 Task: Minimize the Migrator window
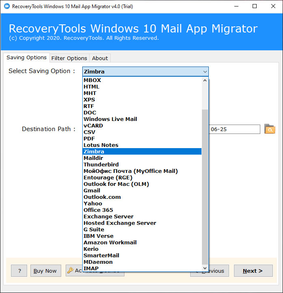236,6
